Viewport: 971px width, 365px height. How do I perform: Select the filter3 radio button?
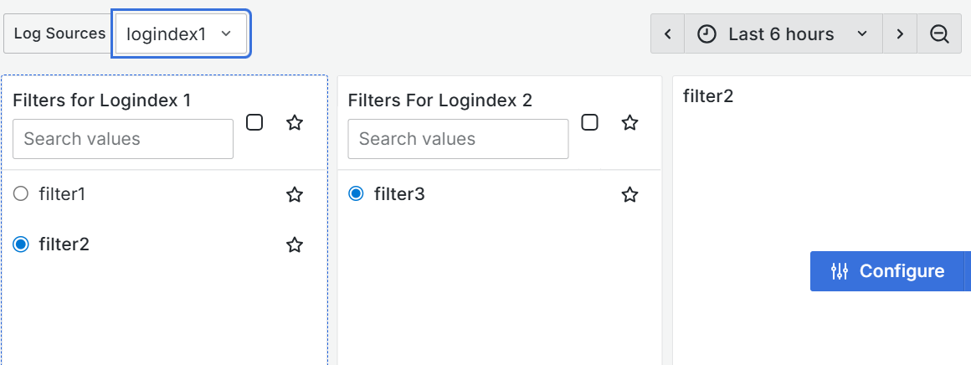pyautogui.click(x=356, y=194)
